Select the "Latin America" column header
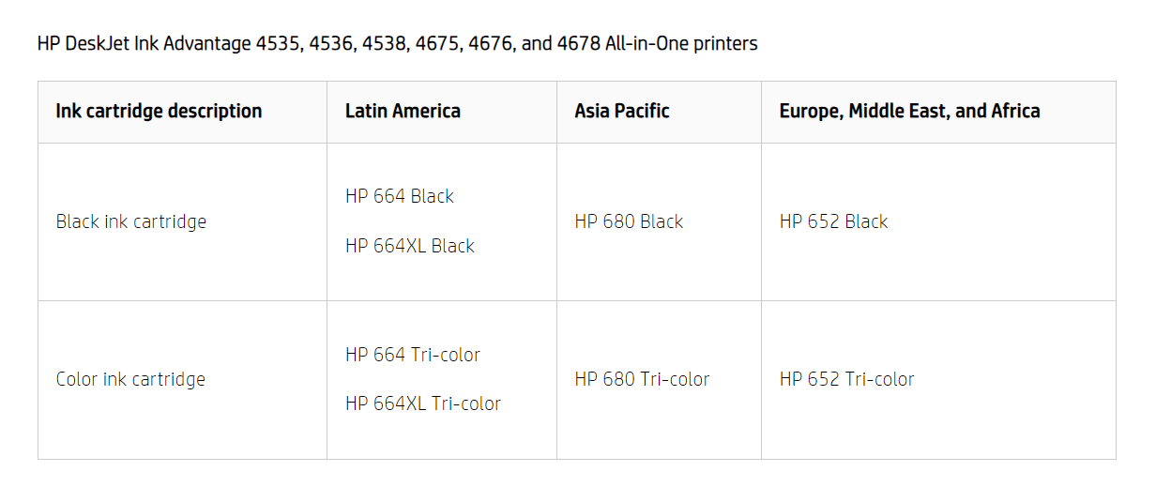The image size is (1171, 487). pos(403,111)
